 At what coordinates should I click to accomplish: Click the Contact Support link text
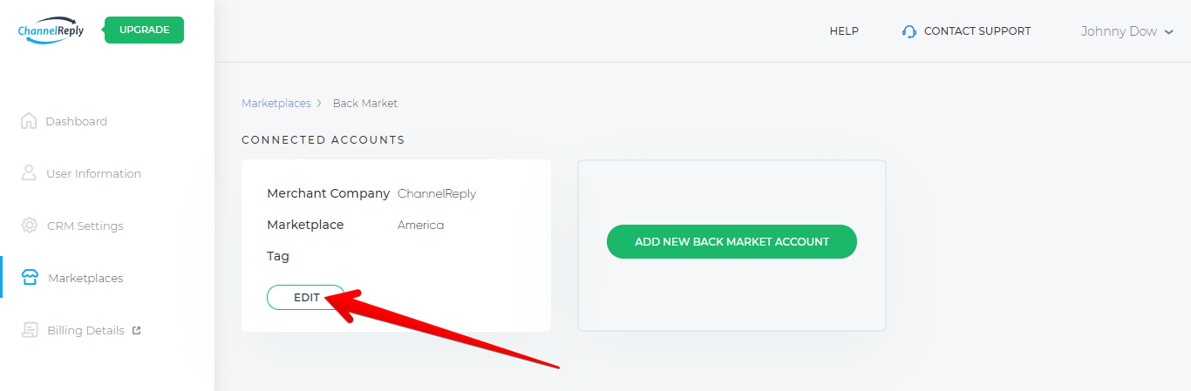tap(977, 31)
